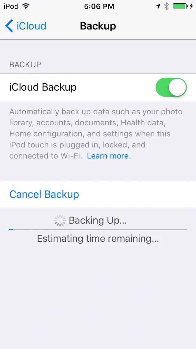Viewport: 196px width, 349px height.
Task: Turn off the iCloud Backup switch
Action: tap(171, 87)
